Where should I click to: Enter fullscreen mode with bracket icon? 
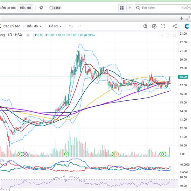[163, 26]
